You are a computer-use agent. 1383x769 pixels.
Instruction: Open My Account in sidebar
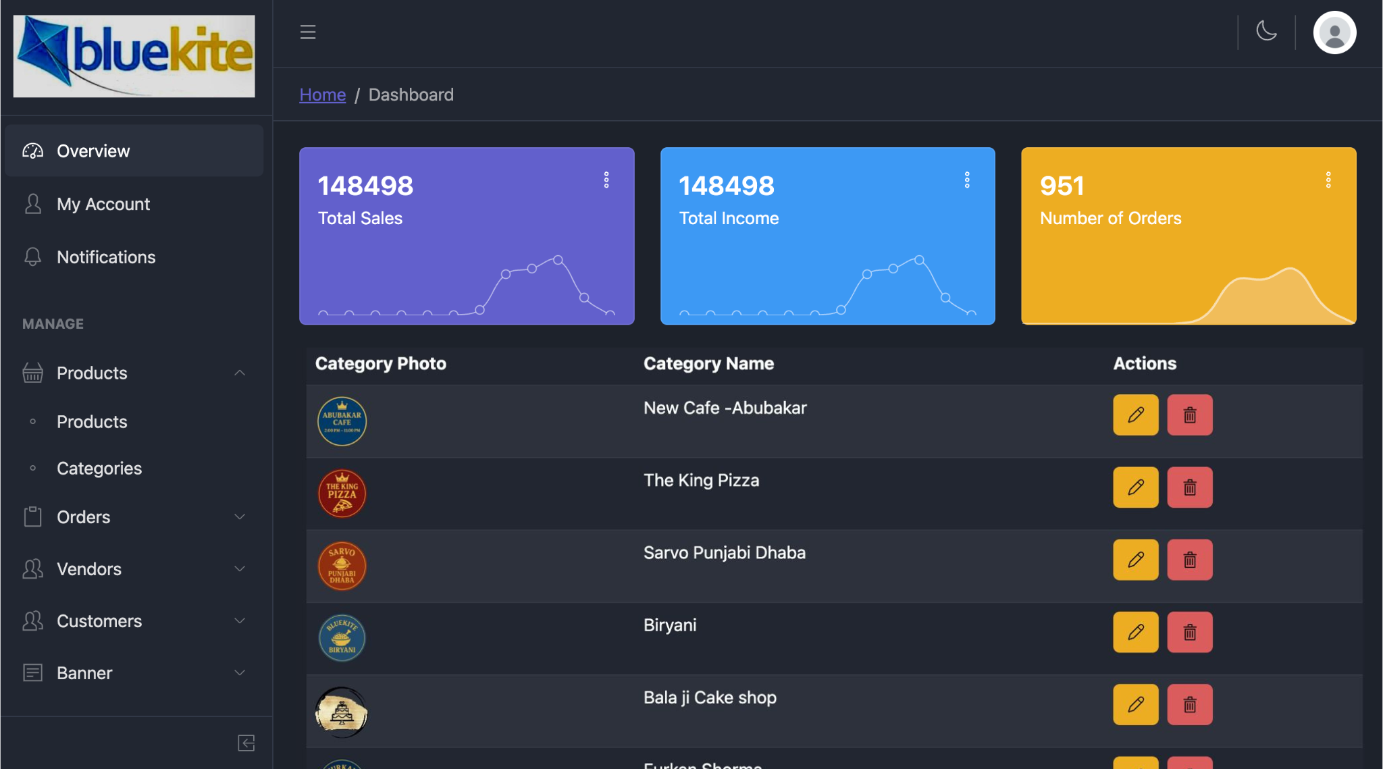(x=103, y=204)
